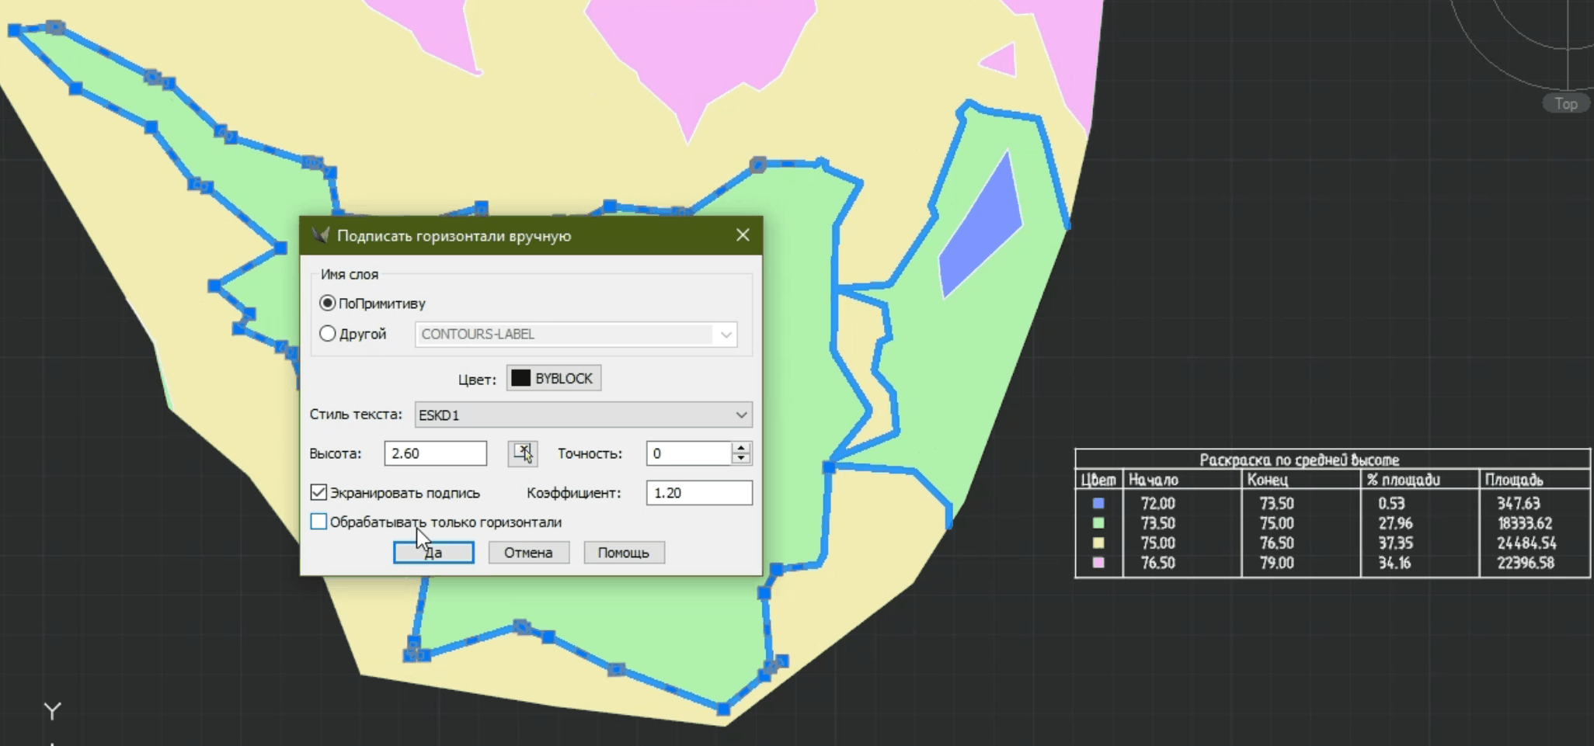Decrease Точность value with the down arrow

741,459
